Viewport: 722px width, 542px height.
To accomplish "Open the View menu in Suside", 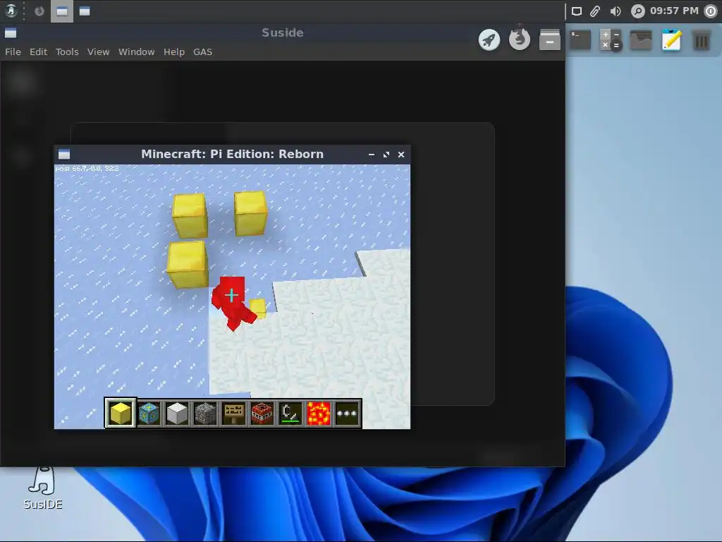I will tap(98, 52).
